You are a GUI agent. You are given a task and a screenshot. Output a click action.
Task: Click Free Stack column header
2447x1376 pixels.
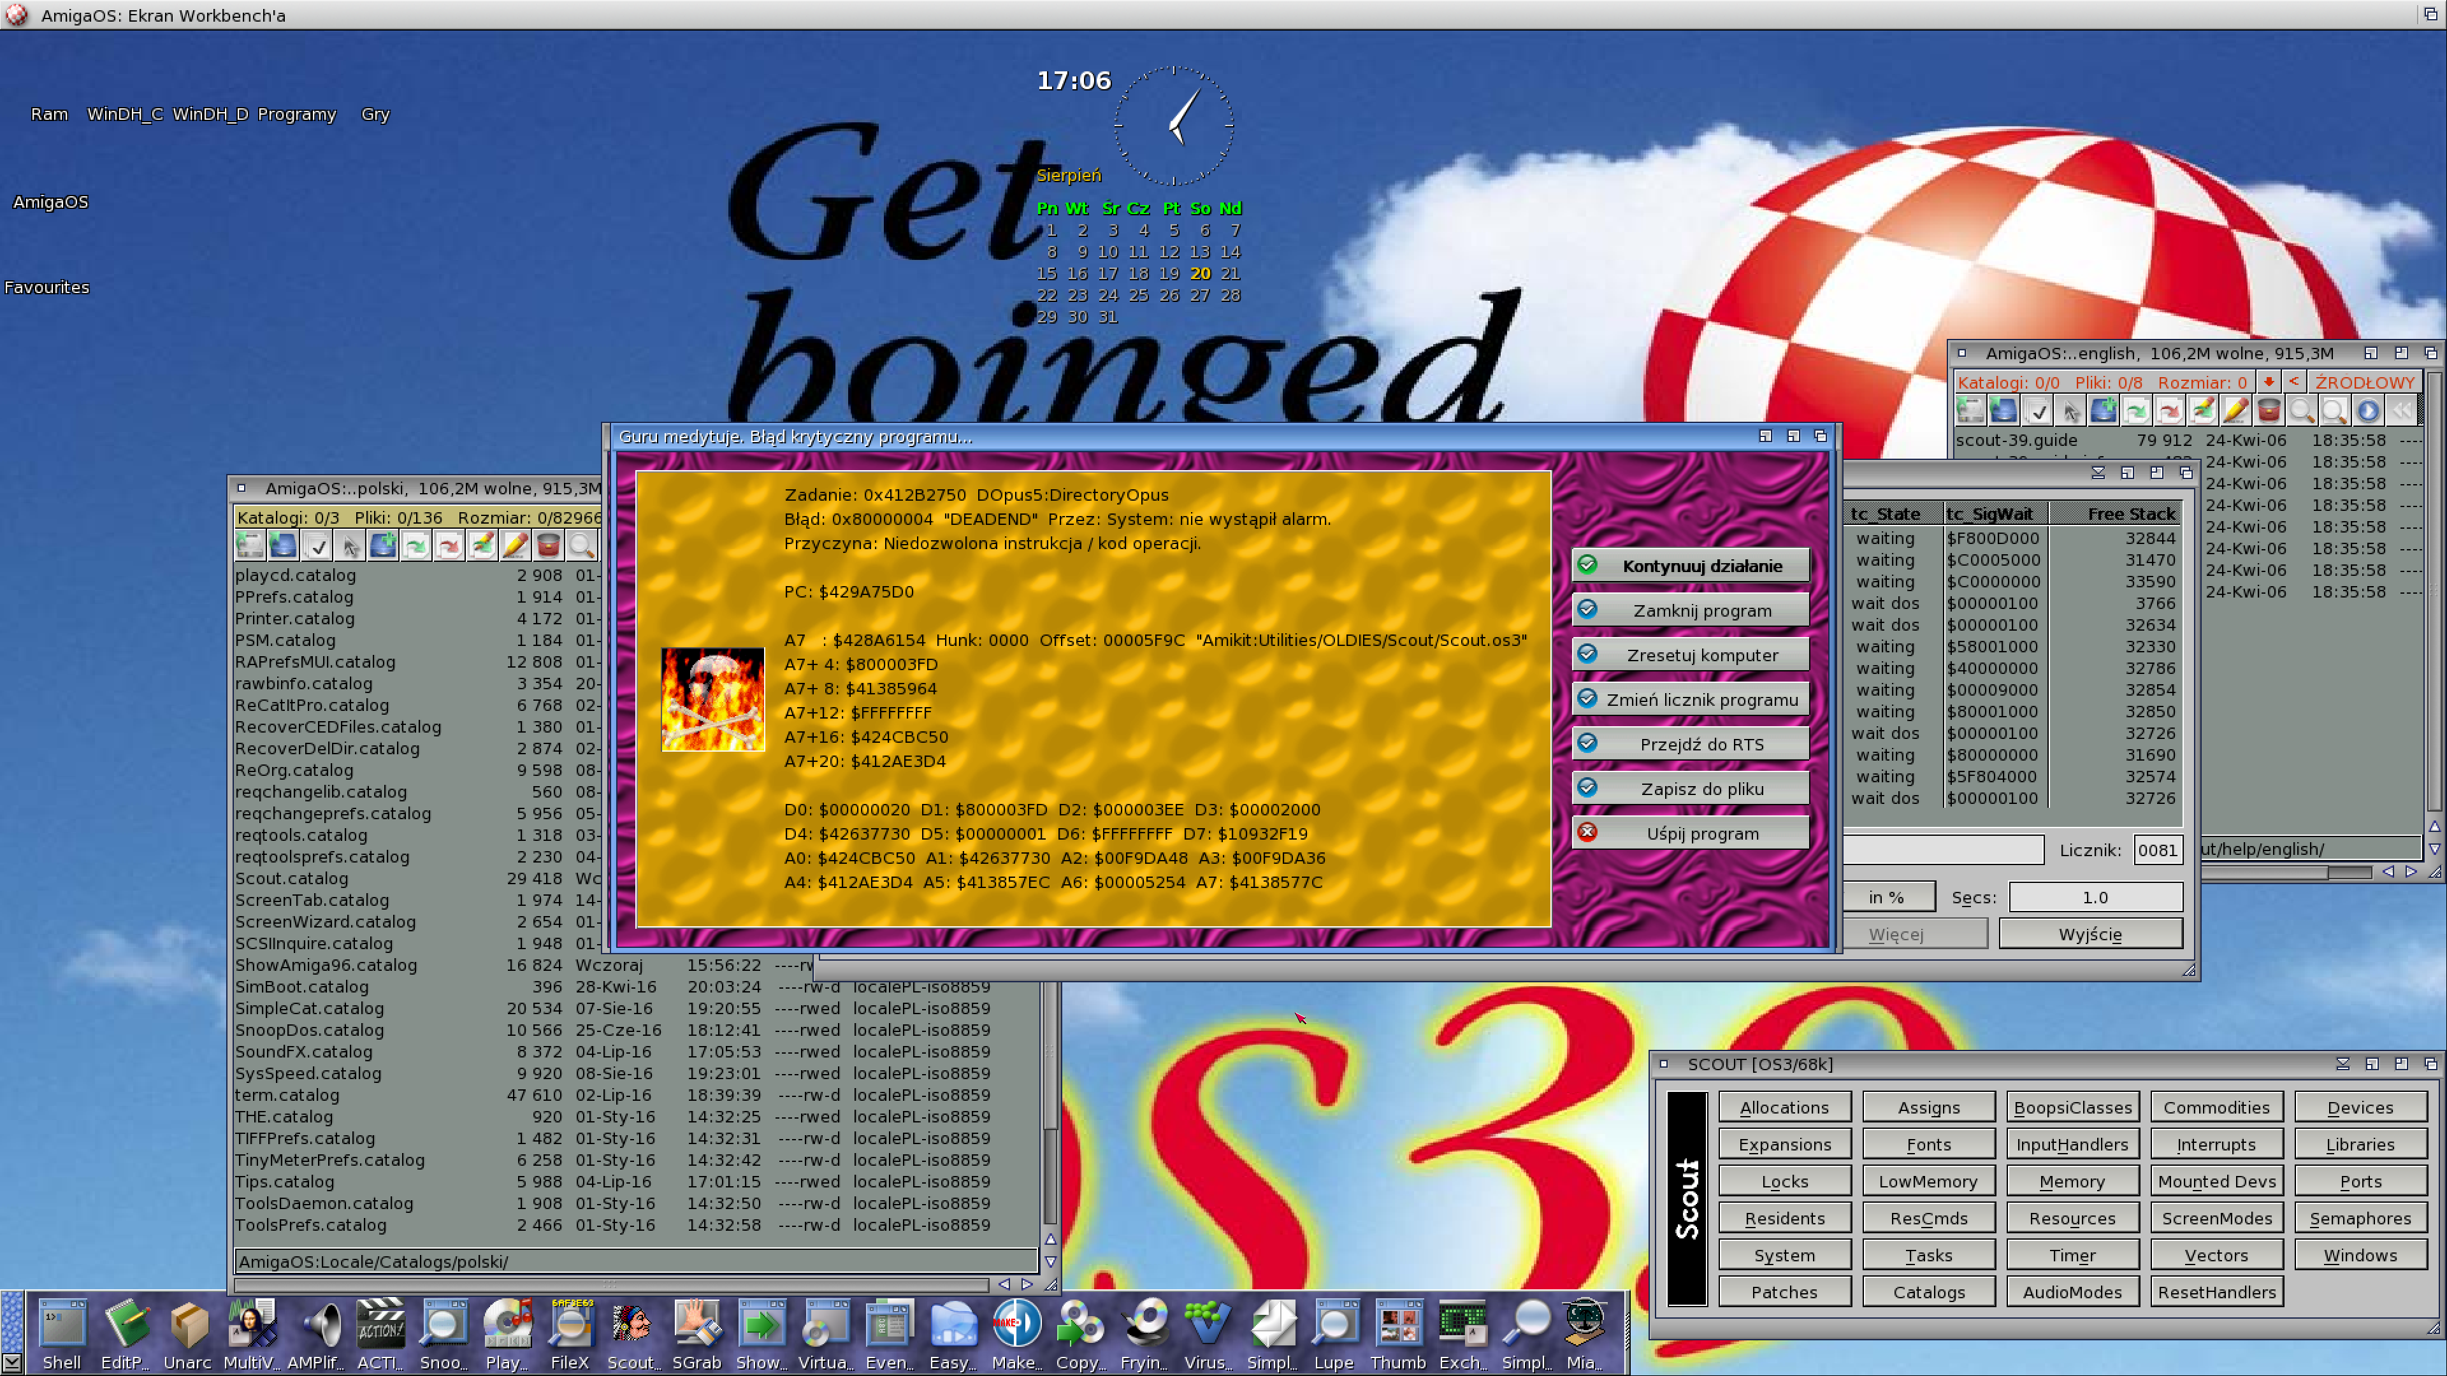point(2114,513)
